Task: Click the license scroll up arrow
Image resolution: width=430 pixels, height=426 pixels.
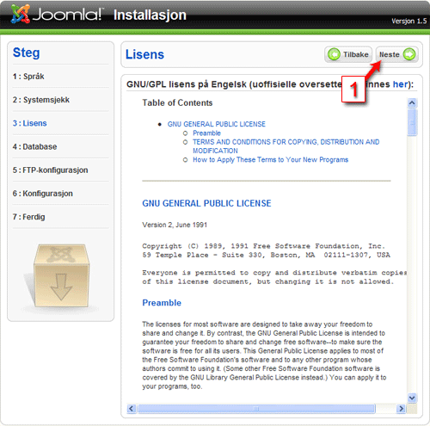Action: pyautogui.click(x=412, y=102)
